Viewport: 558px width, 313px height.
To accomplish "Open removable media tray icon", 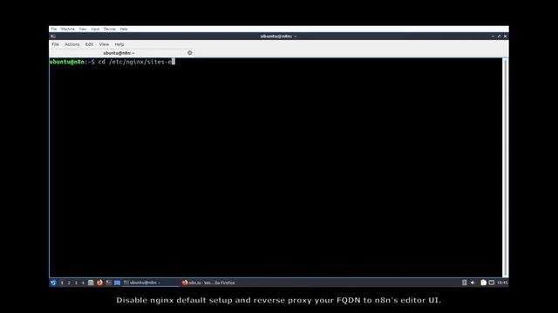I will coord(465,283).
